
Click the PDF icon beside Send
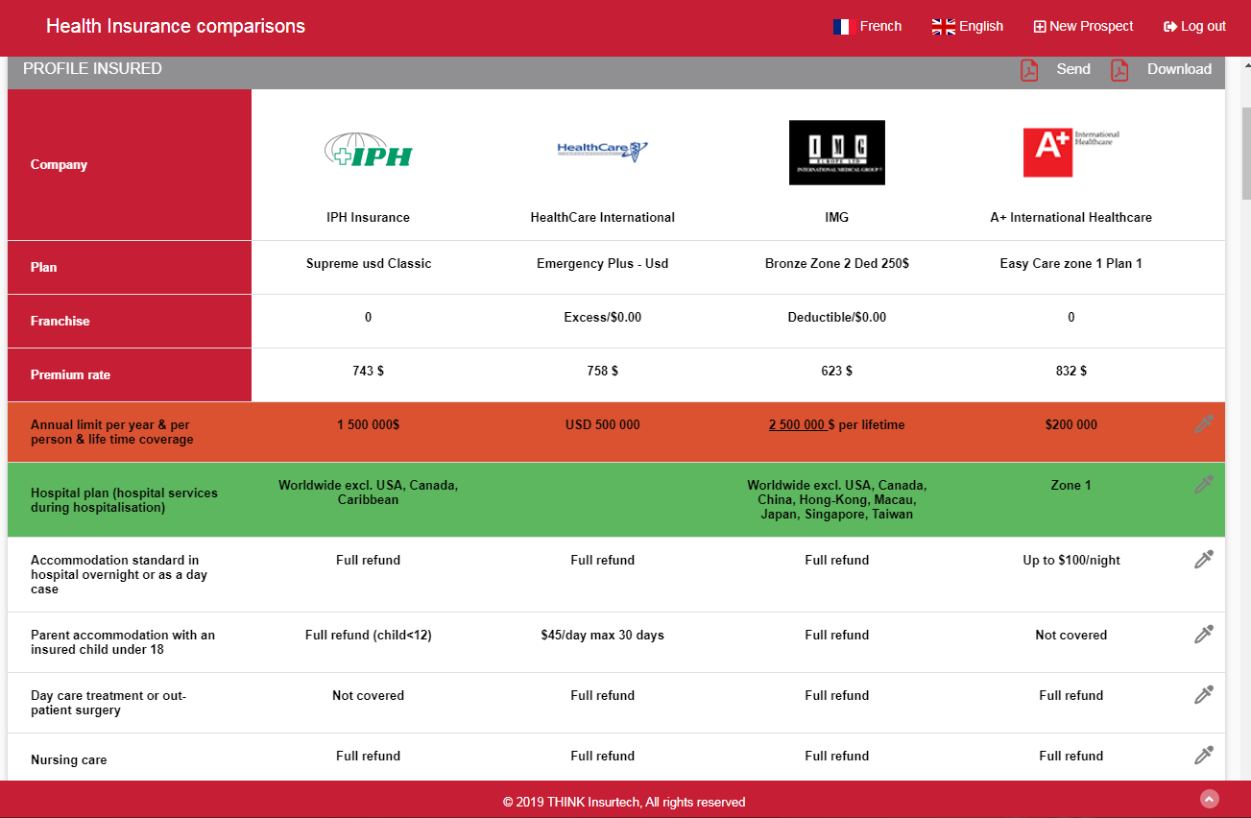[x=1029, y=70]
